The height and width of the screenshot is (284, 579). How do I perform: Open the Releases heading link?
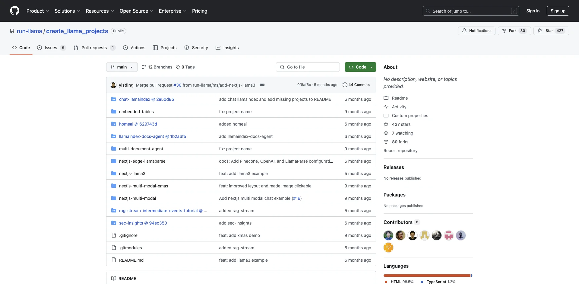tap(394, 167)
